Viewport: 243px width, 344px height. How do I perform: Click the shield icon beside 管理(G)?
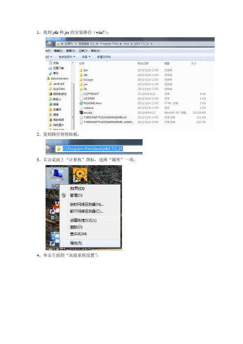(x=64, y=195)
